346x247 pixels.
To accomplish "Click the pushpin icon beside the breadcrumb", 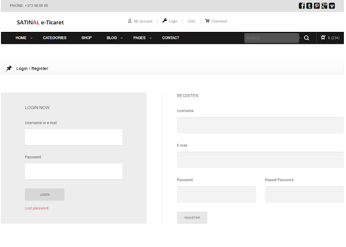I will point(9,69).
